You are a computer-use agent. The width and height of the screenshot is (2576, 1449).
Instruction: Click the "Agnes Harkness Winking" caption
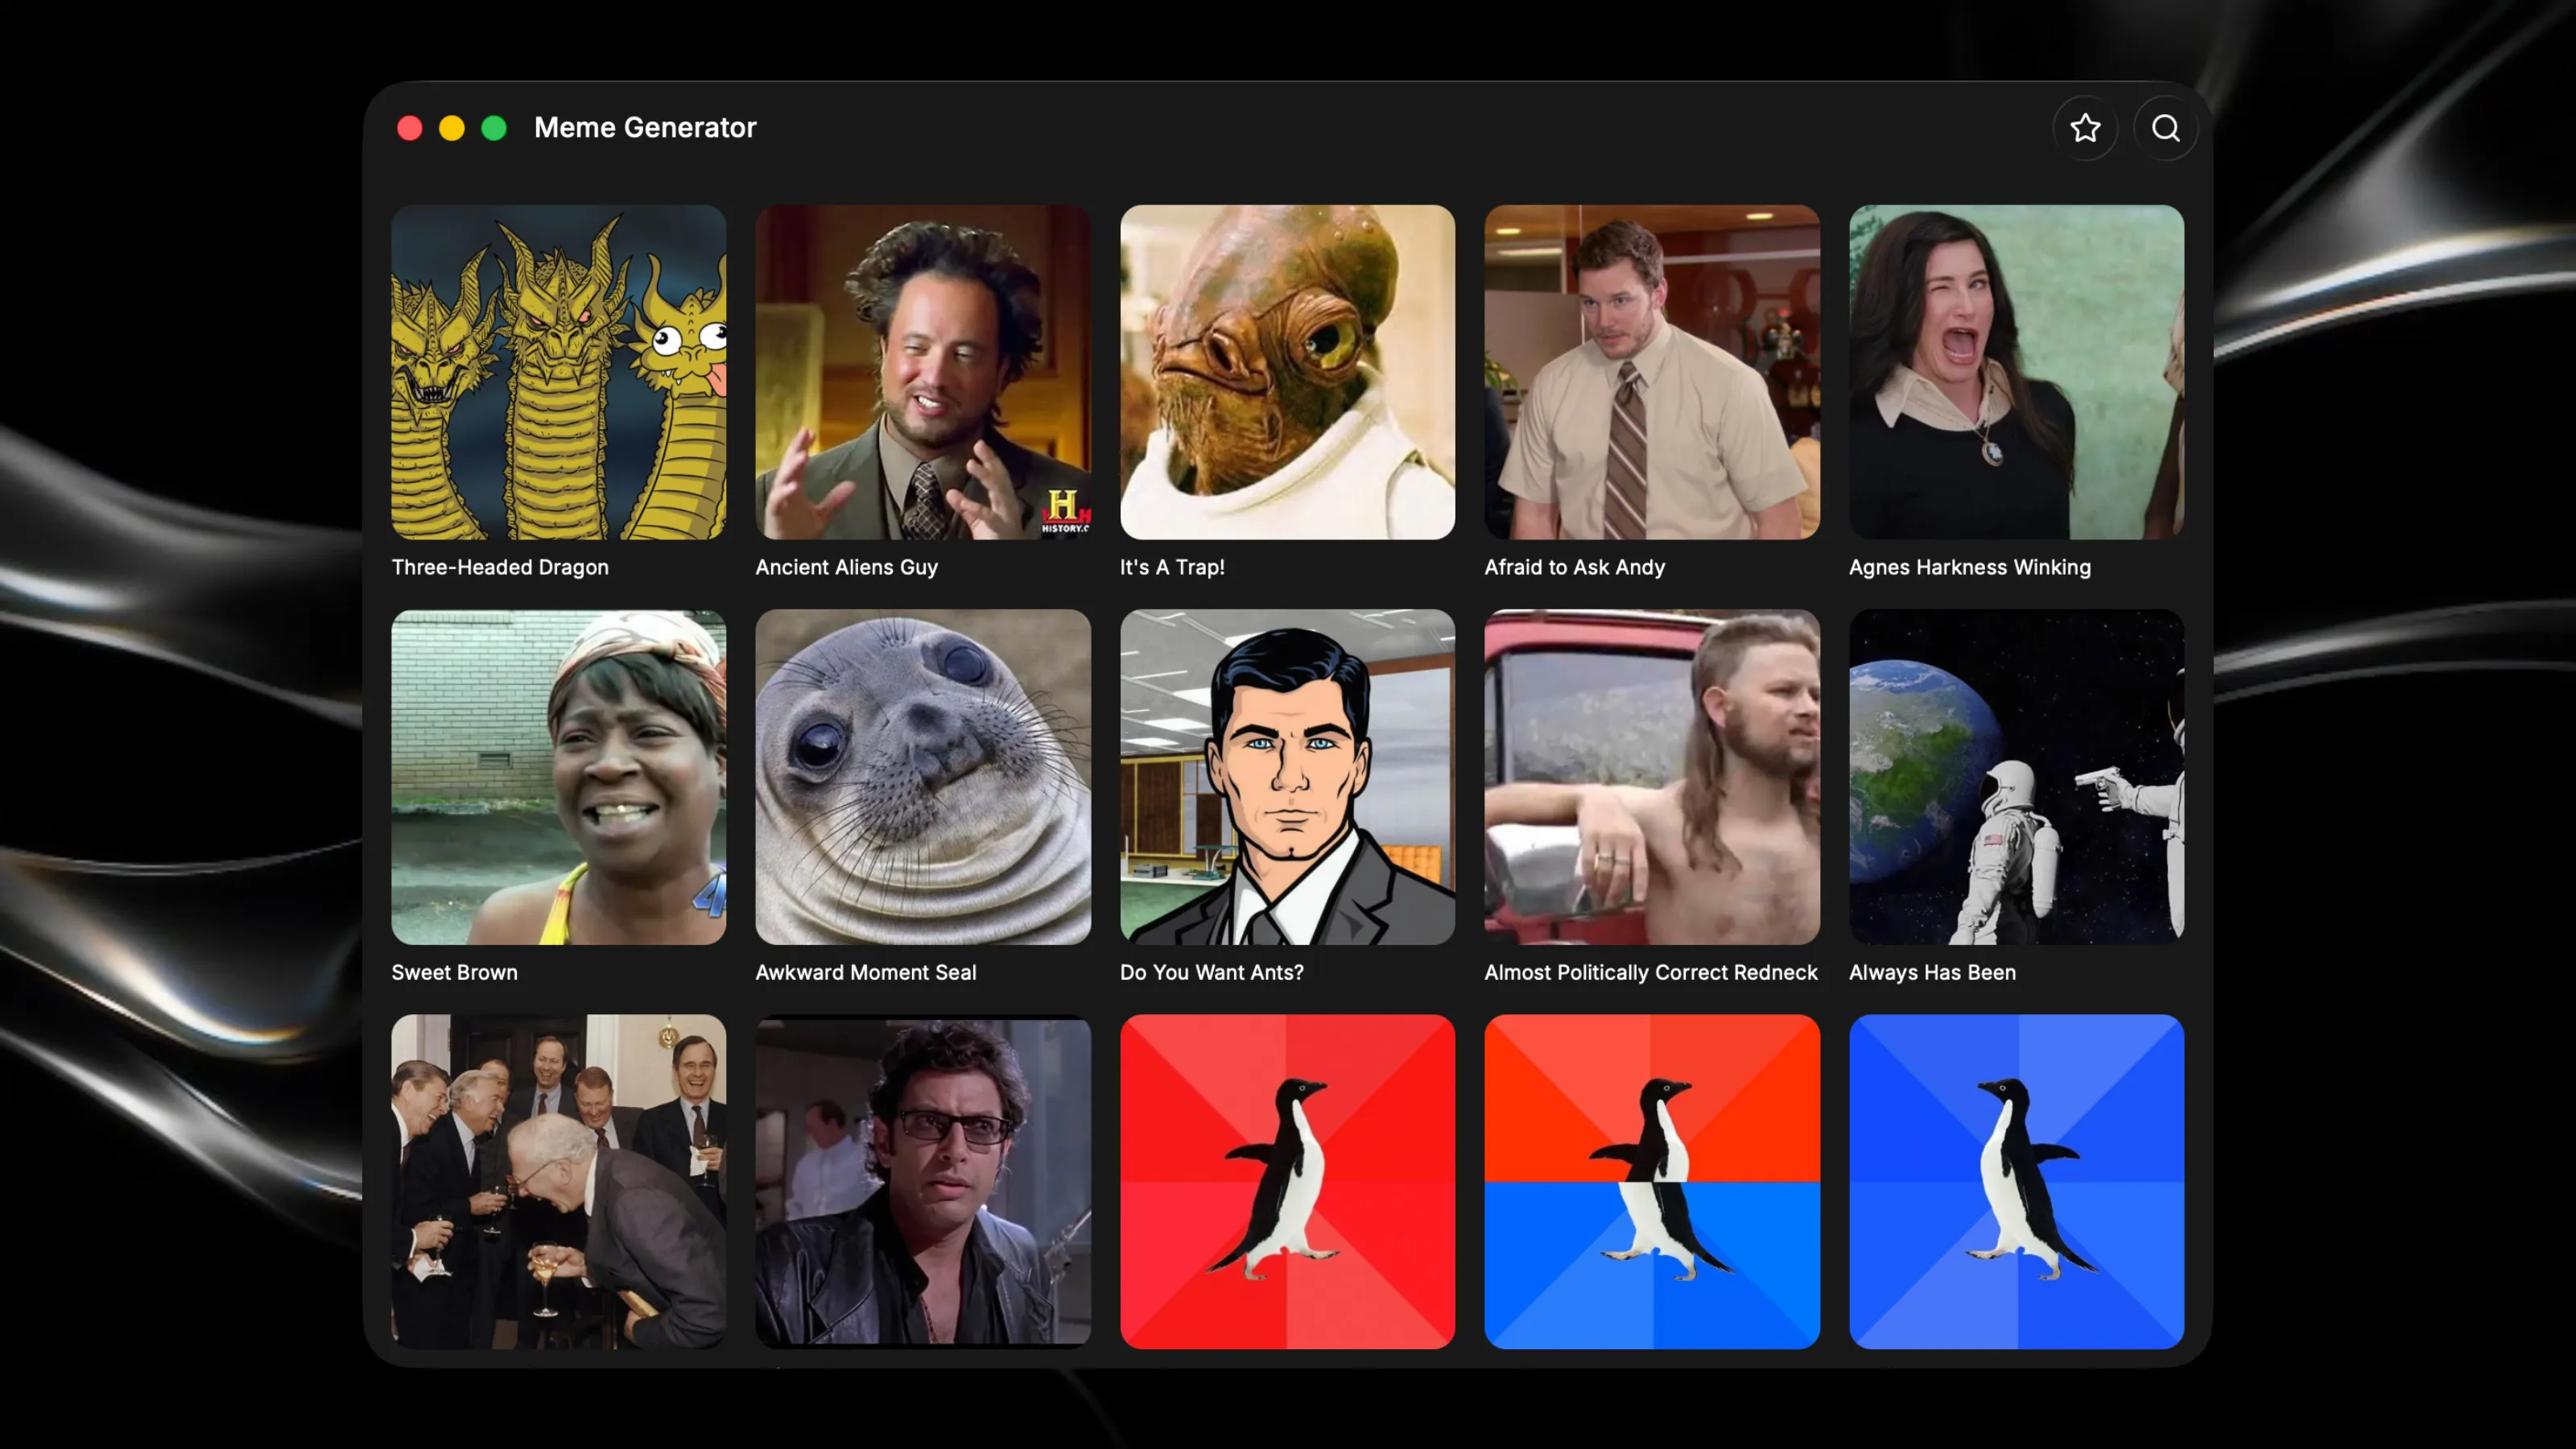coord(1970,567)
